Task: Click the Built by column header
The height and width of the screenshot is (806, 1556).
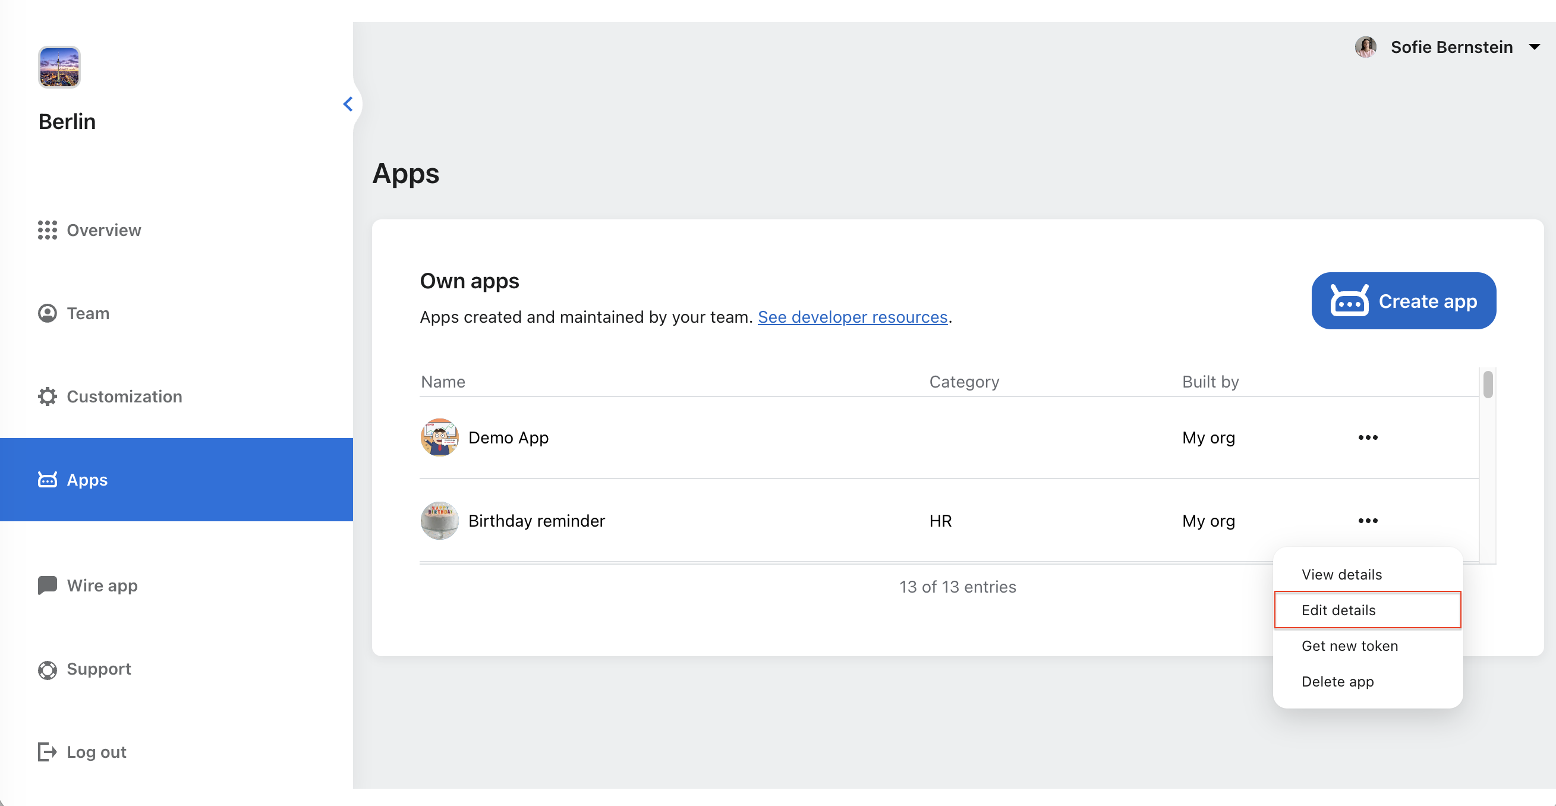Action: click(1210, 382)
